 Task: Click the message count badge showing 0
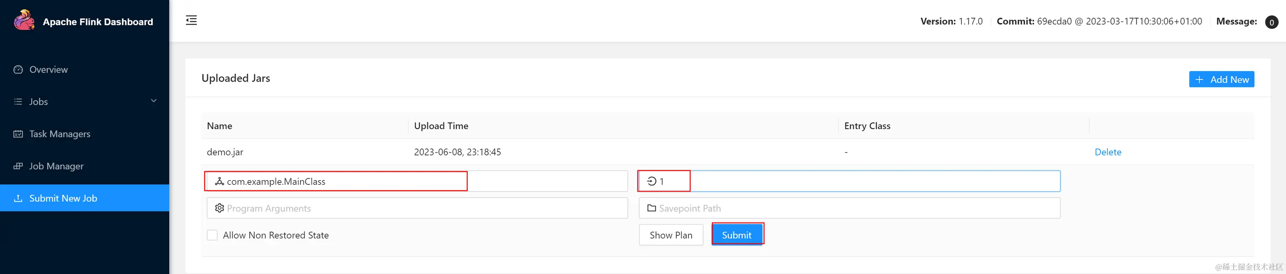(1272, 22)
